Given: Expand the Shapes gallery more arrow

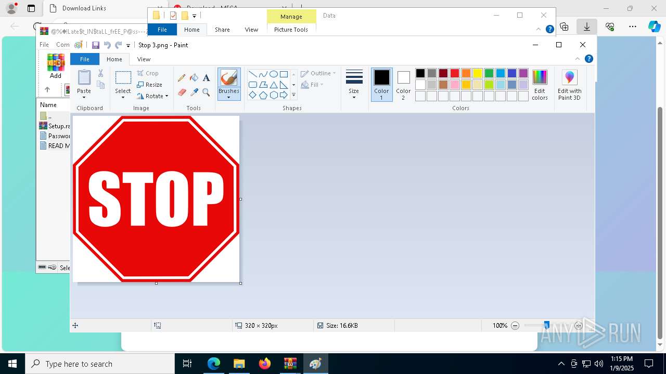Looking at the screenshot, I should [x=293, y=95].
